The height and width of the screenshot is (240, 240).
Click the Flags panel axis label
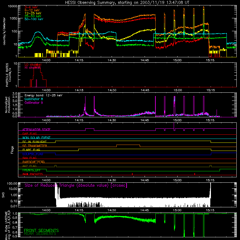(x=12, y=150)
